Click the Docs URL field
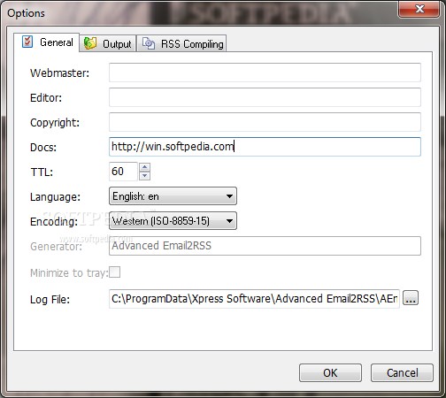The image size is (446, 398). [x=265, y=147]
